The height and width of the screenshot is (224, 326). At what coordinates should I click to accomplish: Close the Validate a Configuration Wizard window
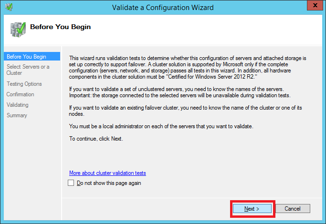click(312, 7)
